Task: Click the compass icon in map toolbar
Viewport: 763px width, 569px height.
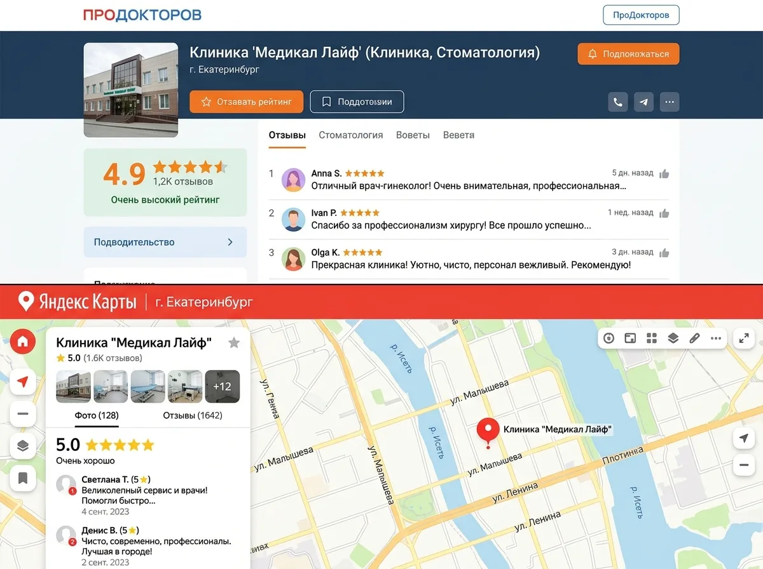Action: point(609,338)
